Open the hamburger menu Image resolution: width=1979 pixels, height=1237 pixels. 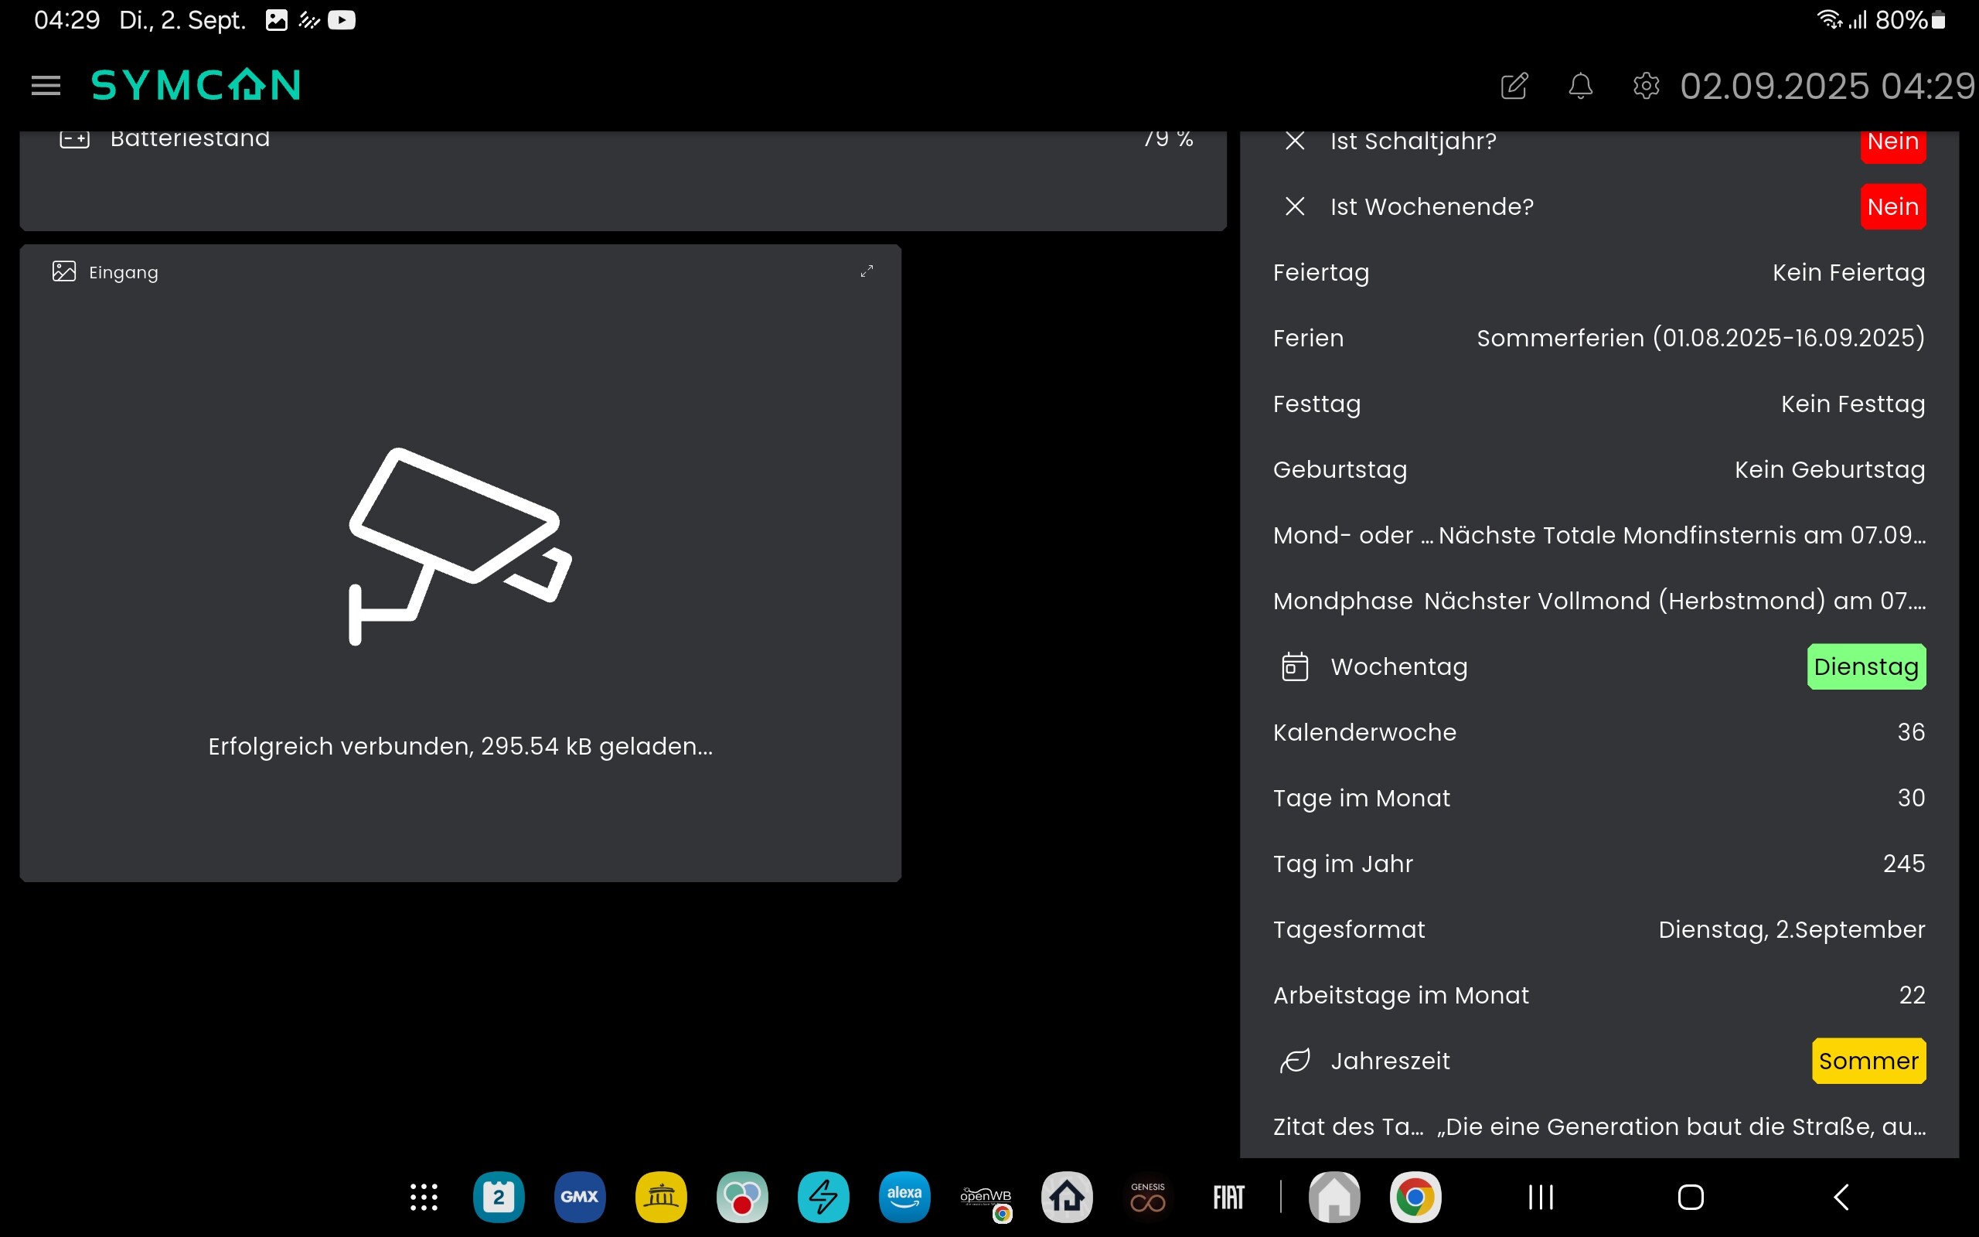click(x=46, y=85)
